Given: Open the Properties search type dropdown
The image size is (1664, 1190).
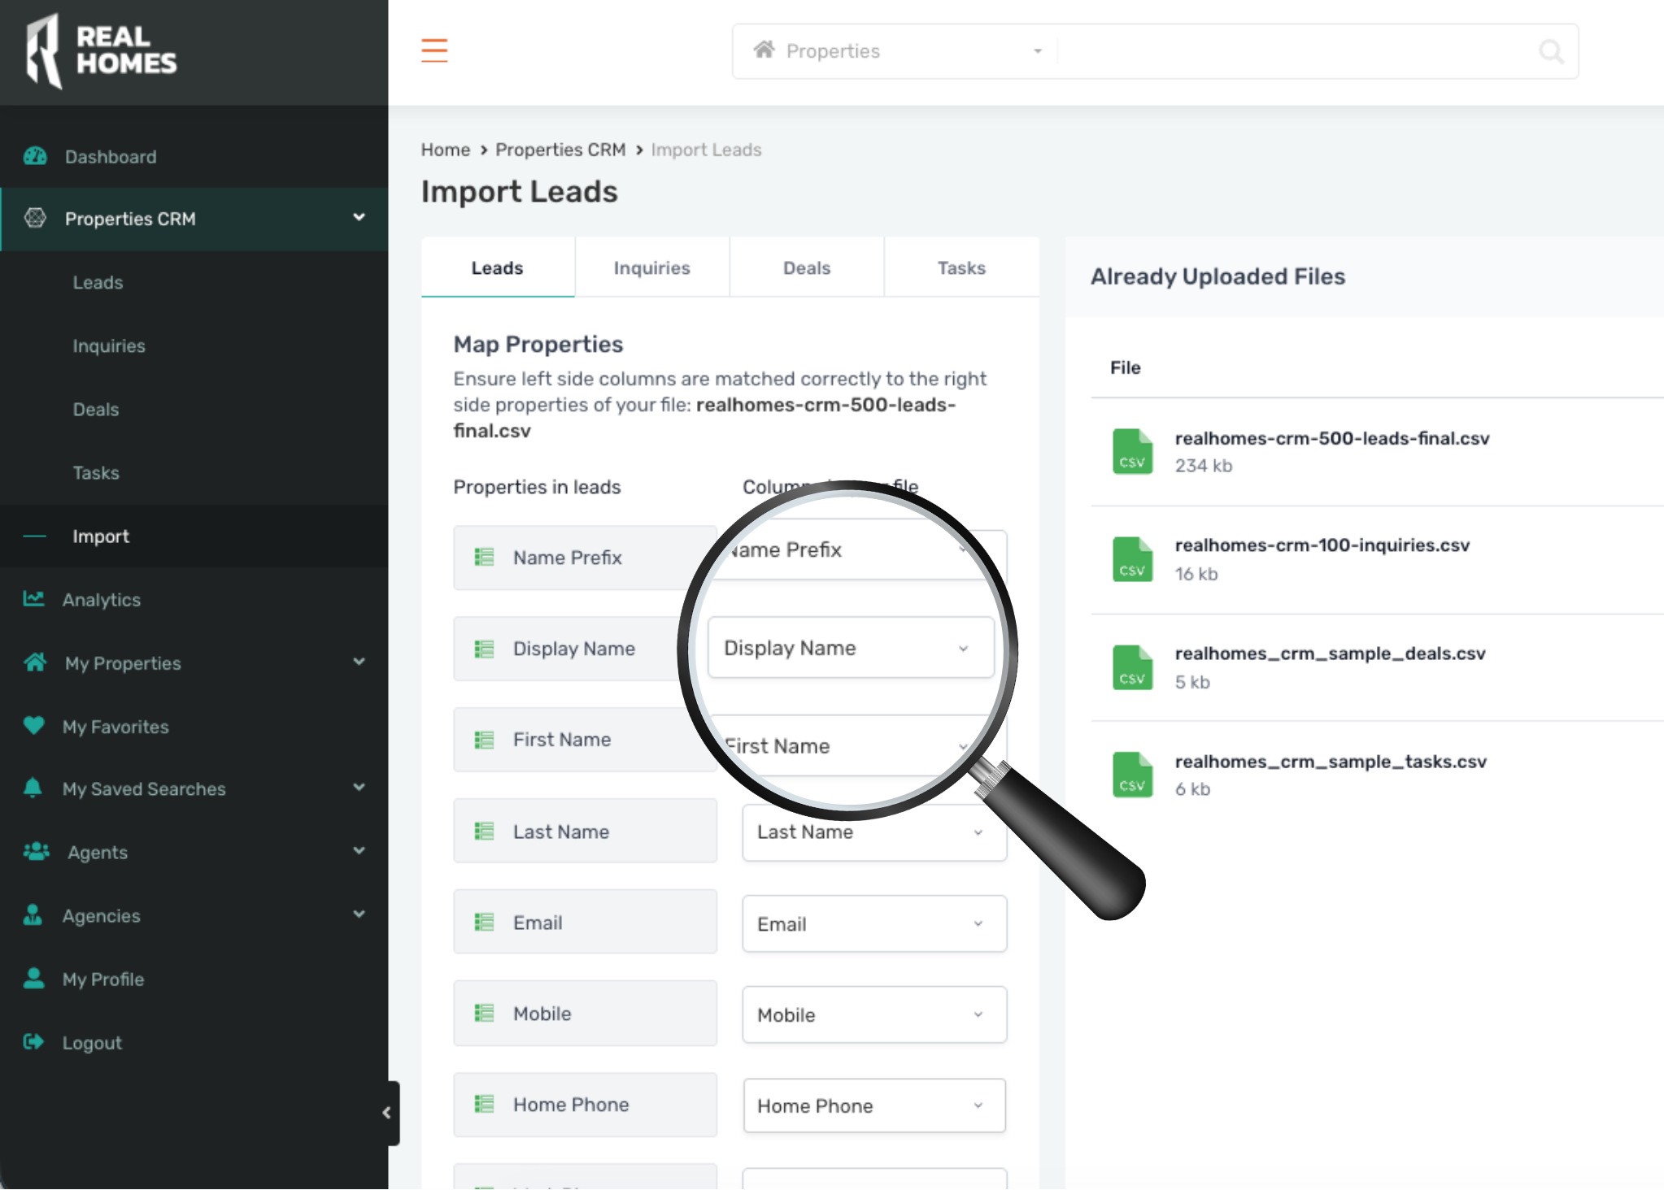Looking at the screenshot, I should coord(895,51).
